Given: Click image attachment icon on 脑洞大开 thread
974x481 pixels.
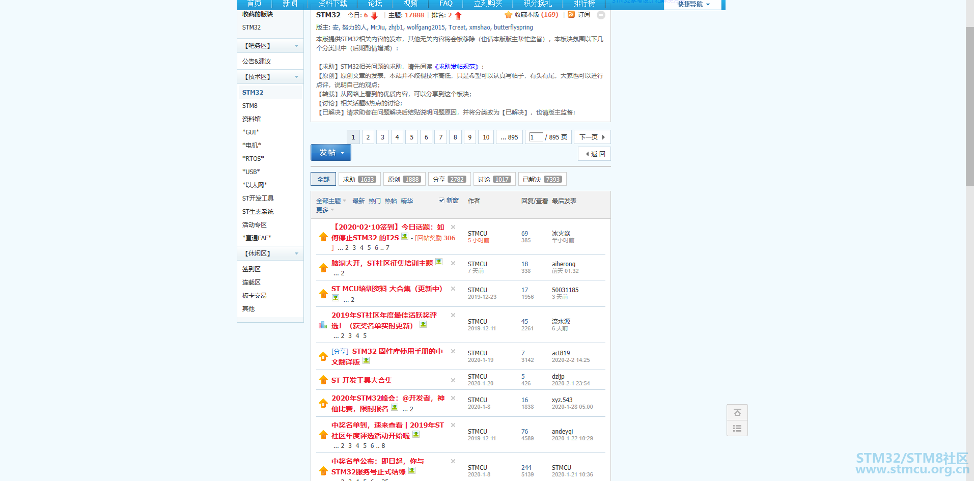Looking at the screenshot, I should click(439, 262).
